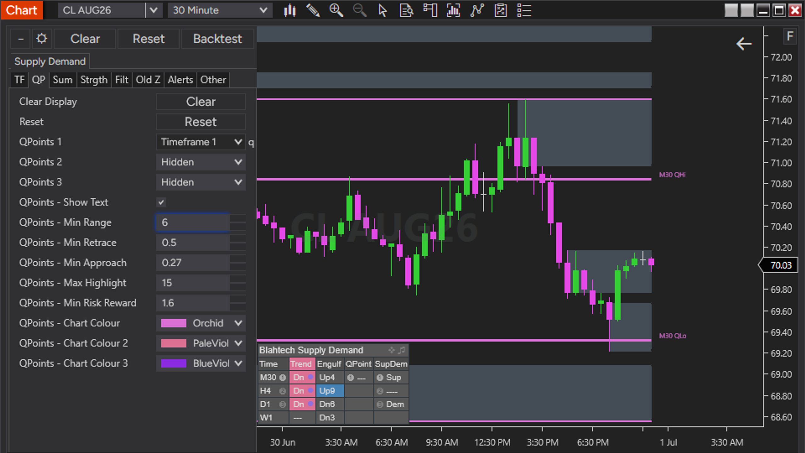Image resolution: width=805 pixels, height=453 pixels.
Task: Open the Supply Demand panel tab
Action: coord(50,61)
